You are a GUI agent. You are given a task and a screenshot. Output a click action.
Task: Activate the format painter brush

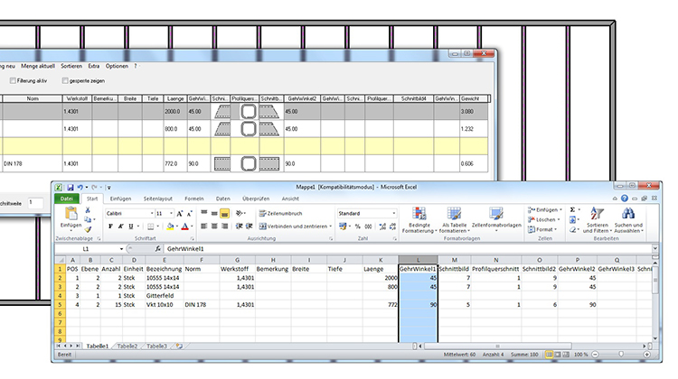click(x=88, y=229)
